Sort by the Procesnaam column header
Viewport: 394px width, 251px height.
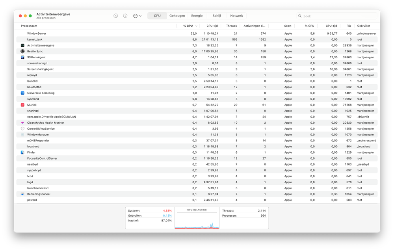coord(29,26)
